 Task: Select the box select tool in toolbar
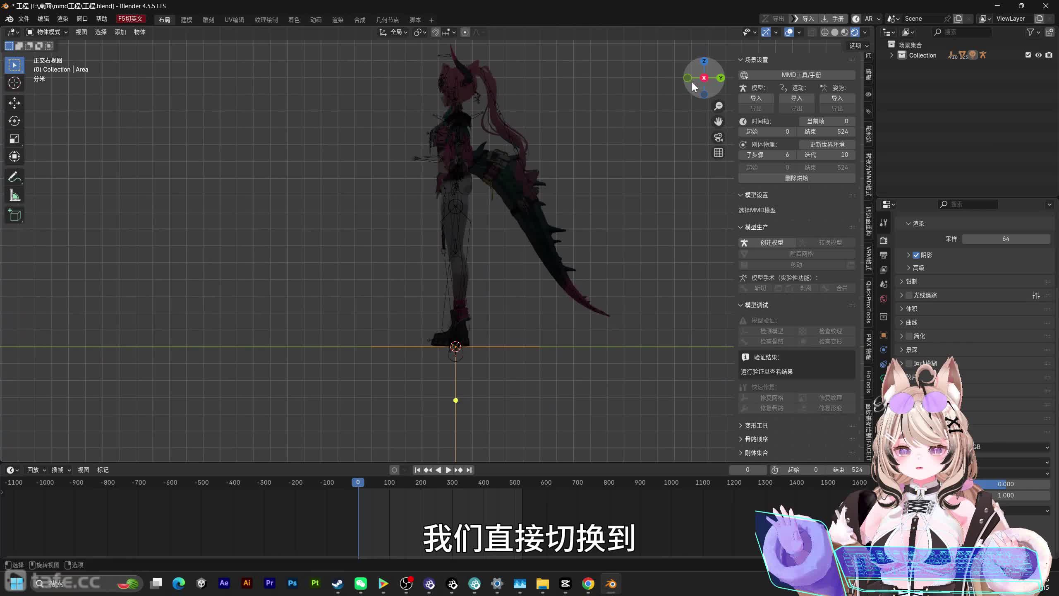pos(14,65)
